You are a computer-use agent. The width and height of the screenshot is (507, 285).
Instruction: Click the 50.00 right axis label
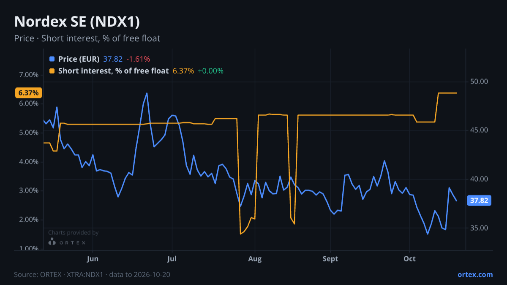(x=479, y=81)
